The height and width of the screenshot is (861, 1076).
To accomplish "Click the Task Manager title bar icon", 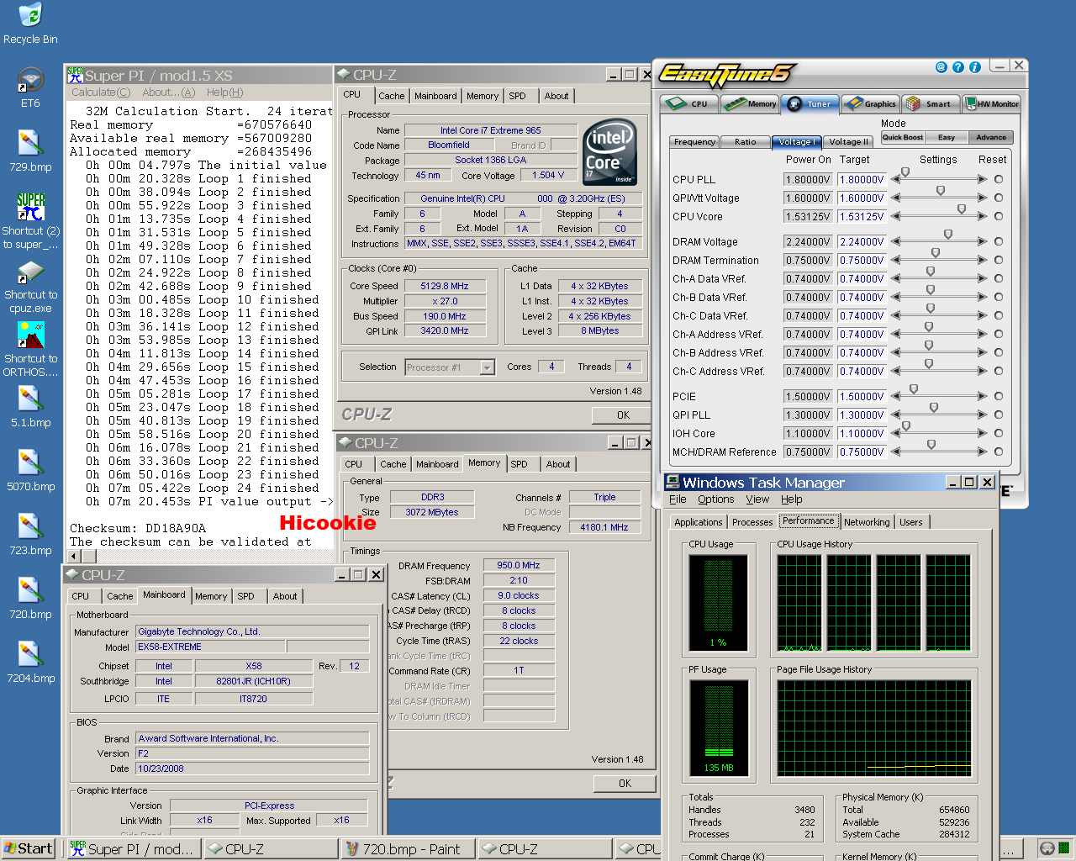I will pyautogui.click(x=672, y=482).
